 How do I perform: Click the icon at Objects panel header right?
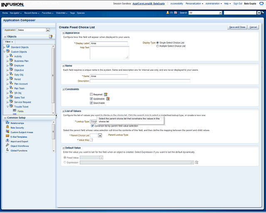coord(51,37)
